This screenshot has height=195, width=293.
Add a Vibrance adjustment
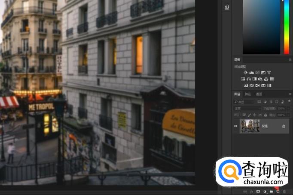(269, 72)
